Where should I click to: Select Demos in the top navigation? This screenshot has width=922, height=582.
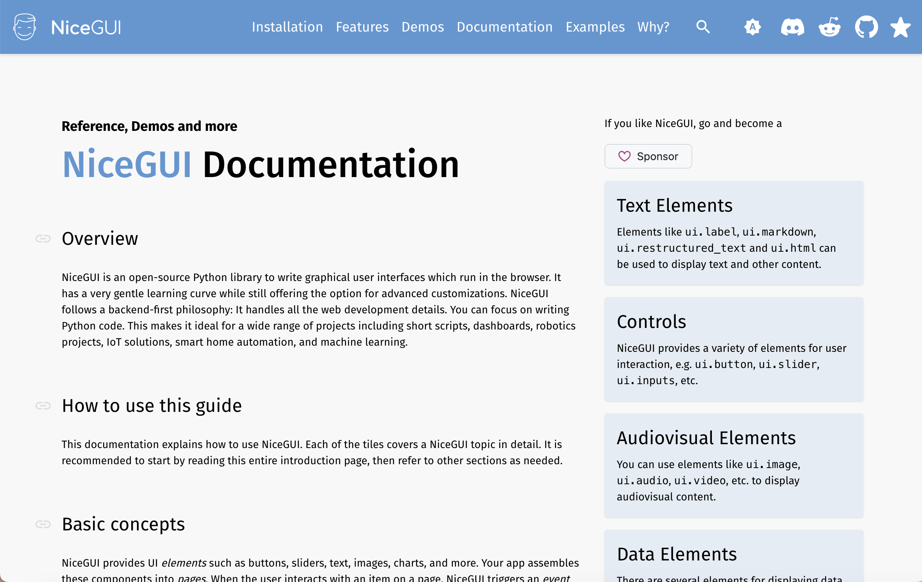pos(423,27)
